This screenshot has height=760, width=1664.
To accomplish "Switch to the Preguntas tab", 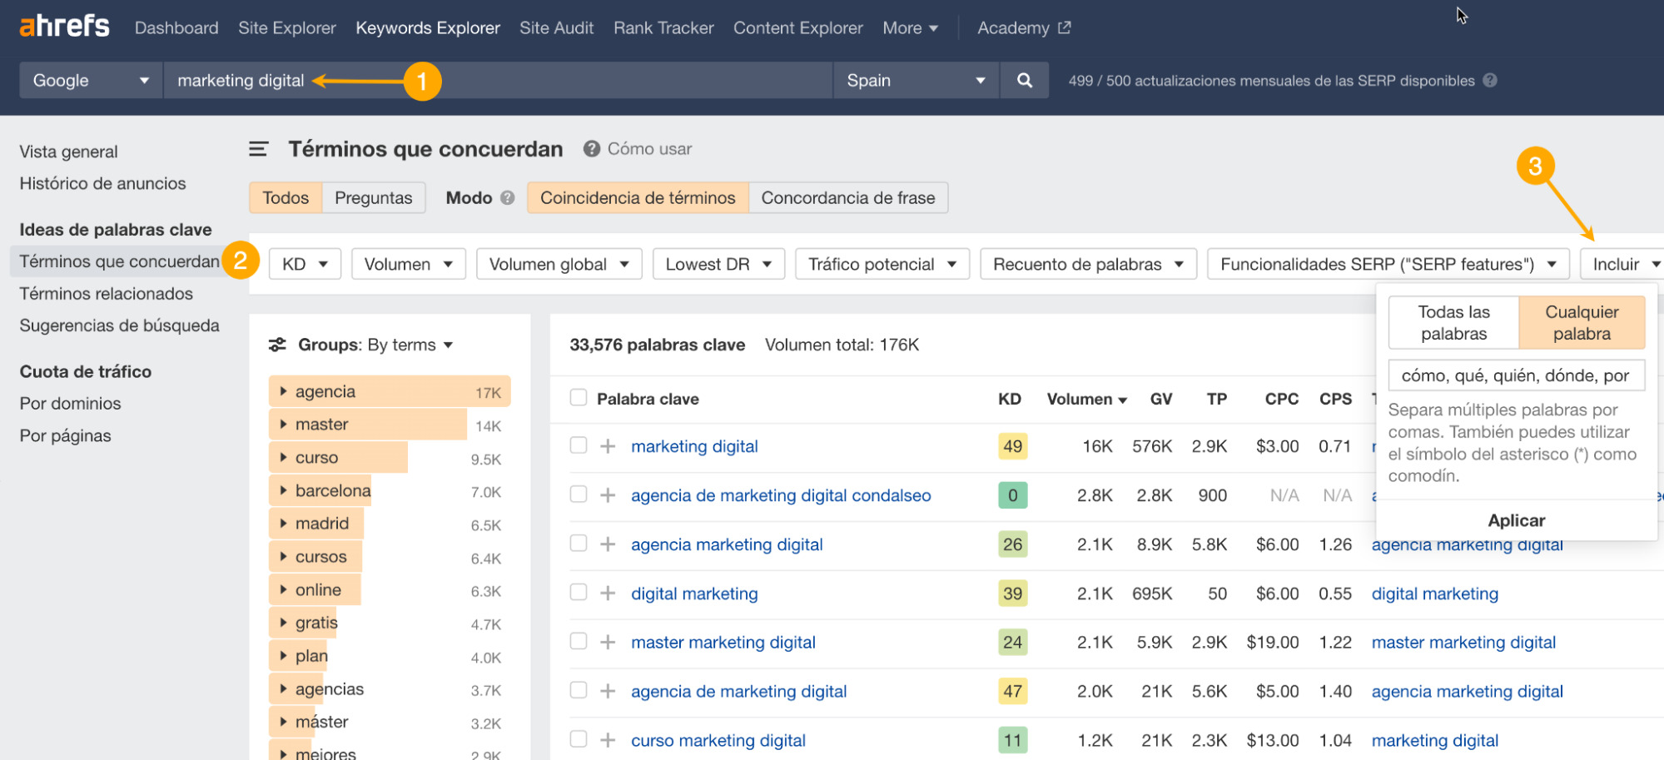I will point(374,197).
